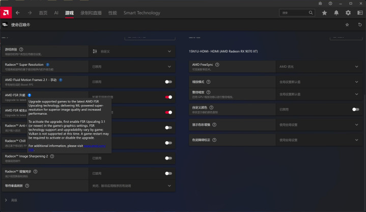
Task: Expand the 游戏体验 dropdown
Action: tap(170, 51)
